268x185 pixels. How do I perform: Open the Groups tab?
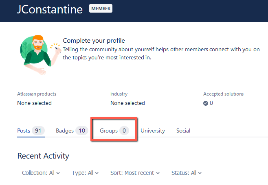(x=114, y=131)
